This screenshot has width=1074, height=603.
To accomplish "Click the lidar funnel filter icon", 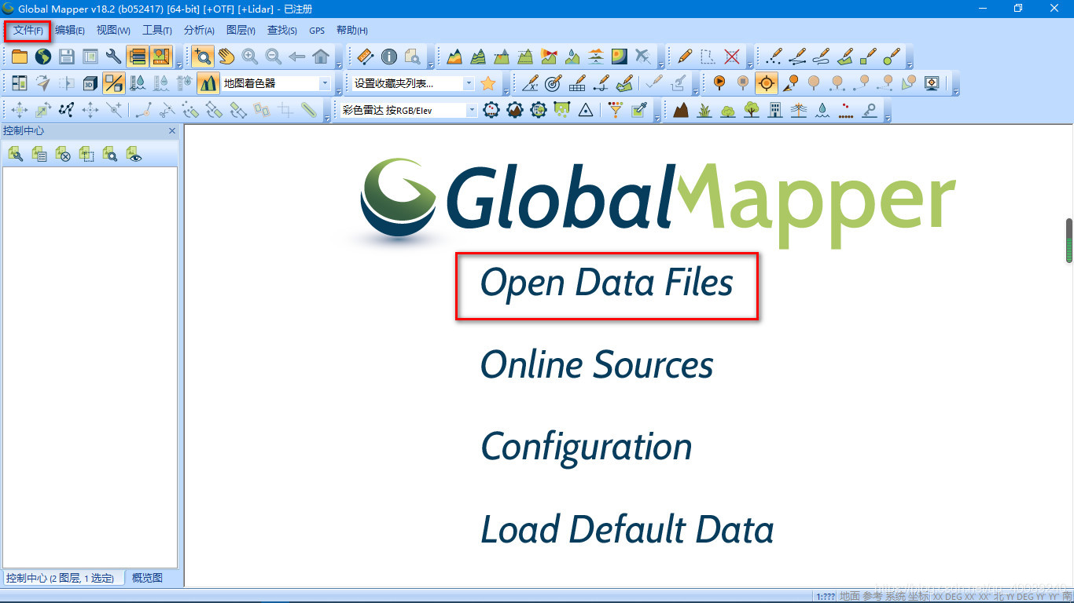I will click(615, 110).
